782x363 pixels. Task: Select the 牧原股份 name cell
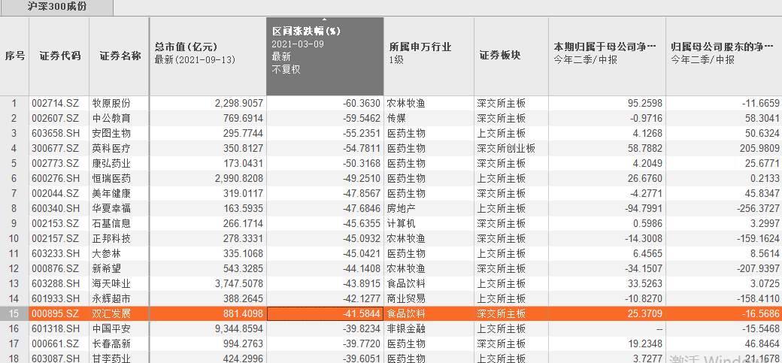point(120,103)
